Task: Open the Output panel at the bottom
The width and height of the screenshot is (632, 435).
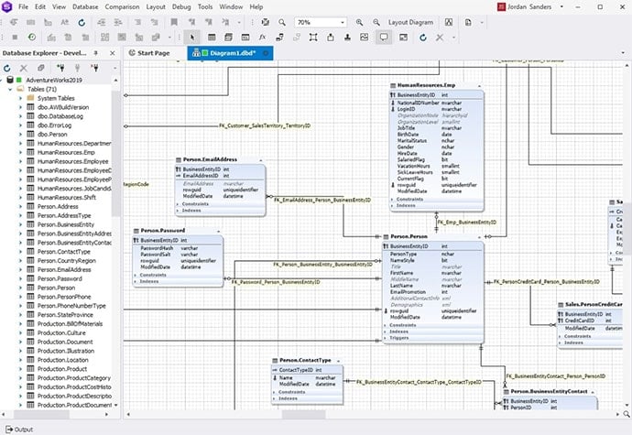Action: click(19, 430)
